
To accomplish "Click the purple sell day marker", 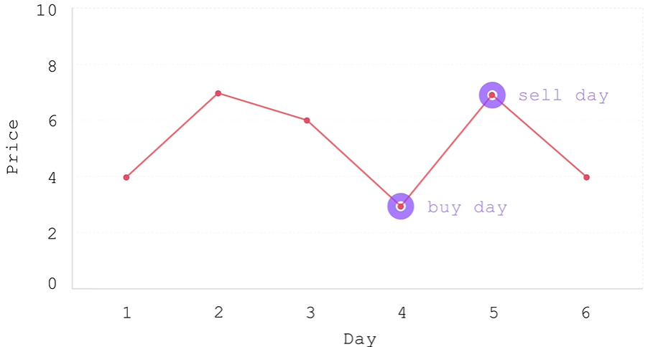I will click(492, 95).
